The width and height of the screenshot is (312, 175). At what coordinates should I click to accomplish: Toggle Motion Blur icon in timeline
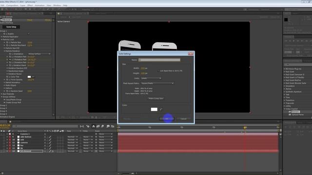click(x=102, y=126)
